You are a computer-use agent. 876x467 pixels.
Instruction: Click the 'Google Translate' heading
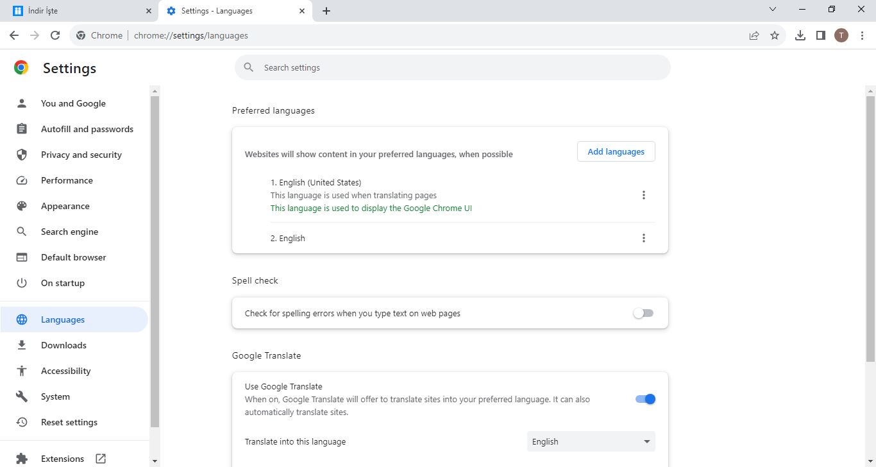pos(266,355)
